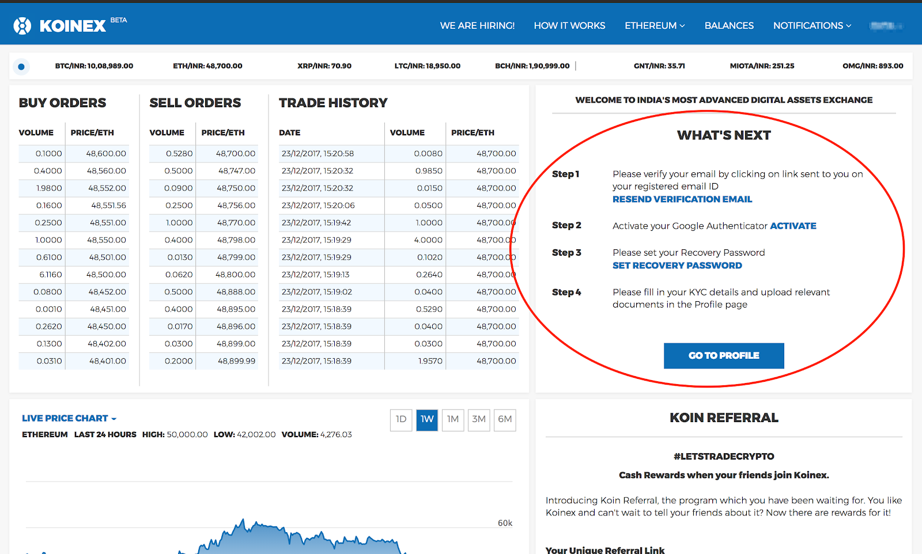The width and height of the screenshot is (922, 554).
Task: Show the 6M chart range
Action: (505, 419)
